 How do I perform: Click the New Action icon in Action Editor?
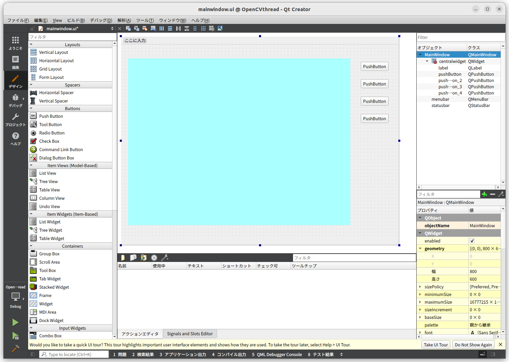tap(122, 257)
